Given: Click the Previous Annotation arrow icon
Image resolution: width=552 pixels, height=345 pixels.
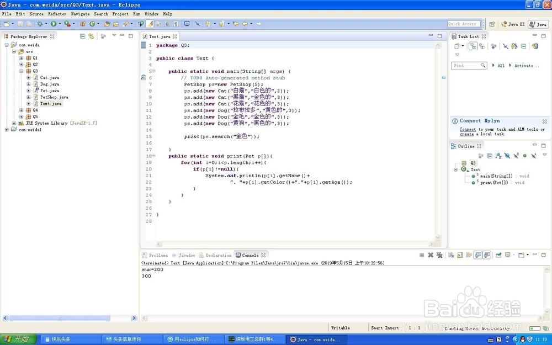Looking at the screenshot, I should (221, 24).
